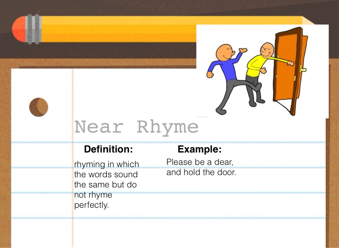Select the man in the yellow shirt
Viewport: 339px width, 248px height.
[x=257, y=66]
